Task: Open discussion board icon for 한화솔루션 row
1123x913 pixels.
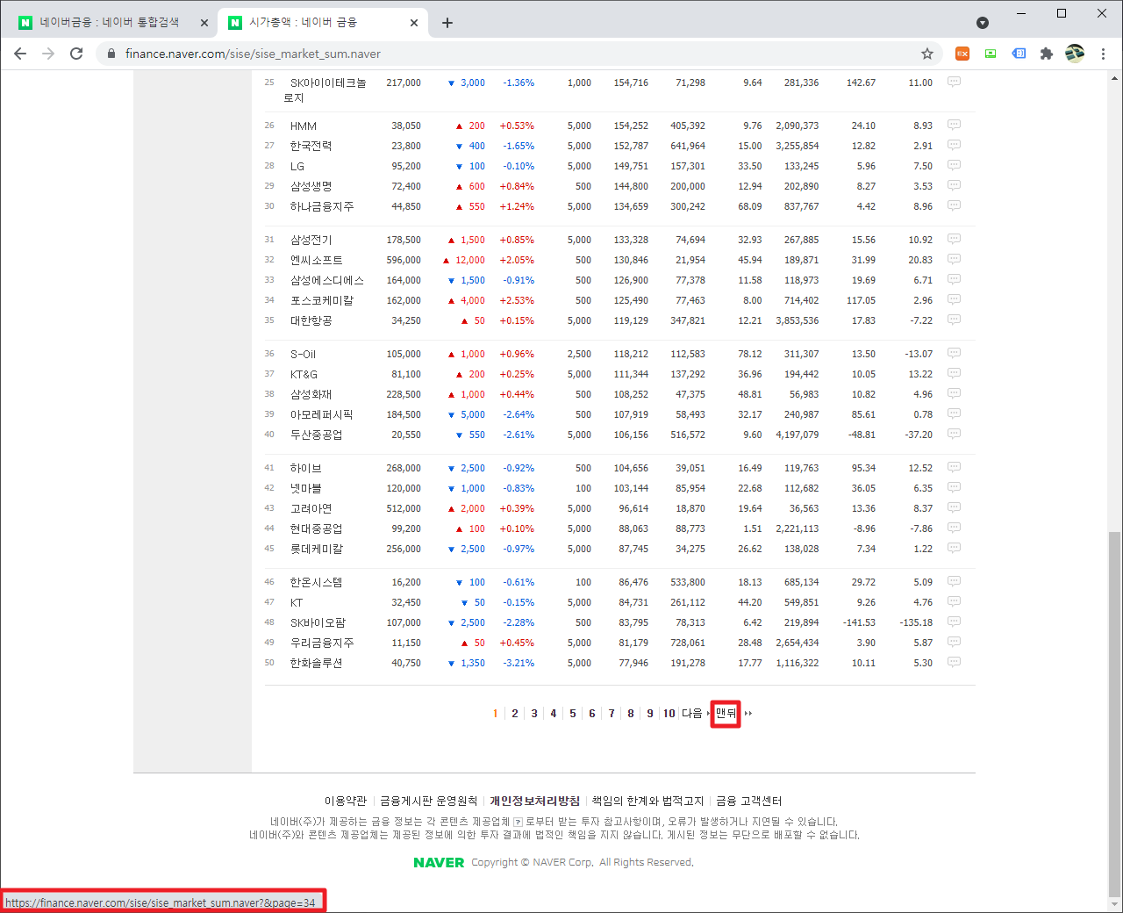Action: point(954,662)
